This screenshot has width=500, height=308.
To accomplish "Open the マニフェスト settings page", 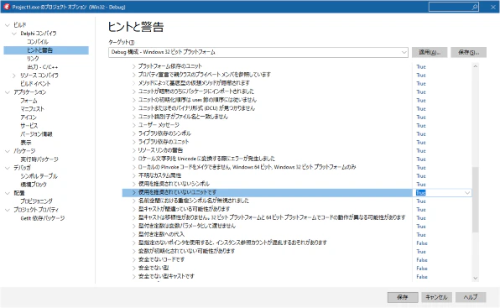I will pos(32,109).
